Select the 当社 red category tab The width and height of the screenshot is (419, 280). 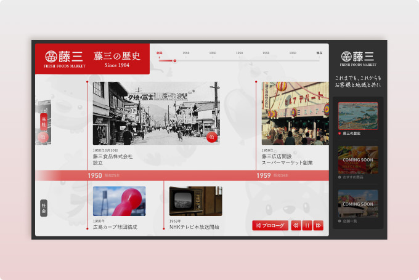44,122
